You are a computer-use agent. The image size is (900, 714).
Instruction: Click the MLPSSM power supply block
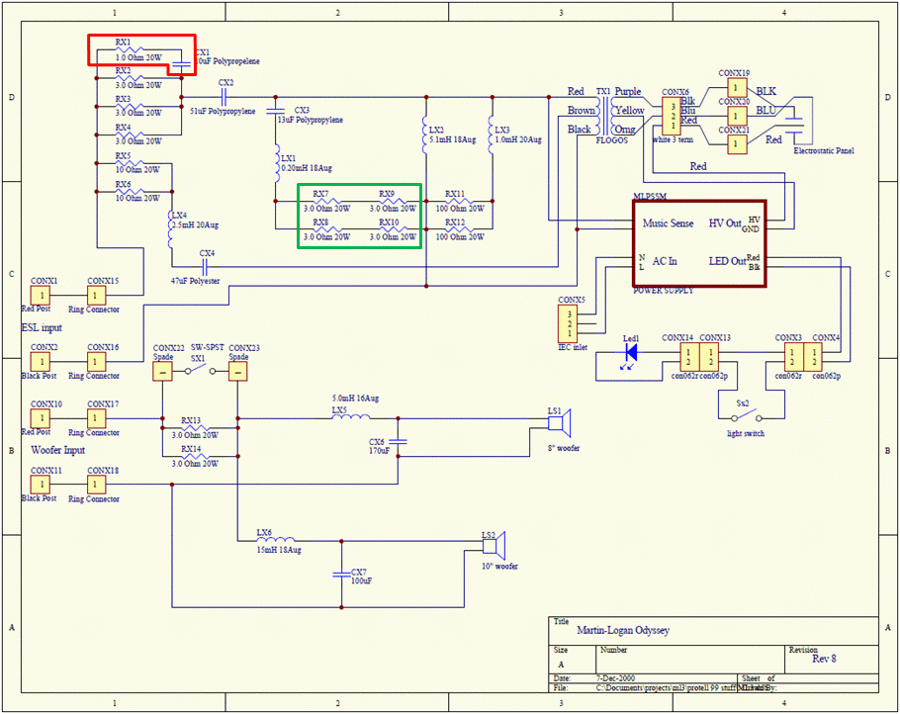click(x=699, y=243)
